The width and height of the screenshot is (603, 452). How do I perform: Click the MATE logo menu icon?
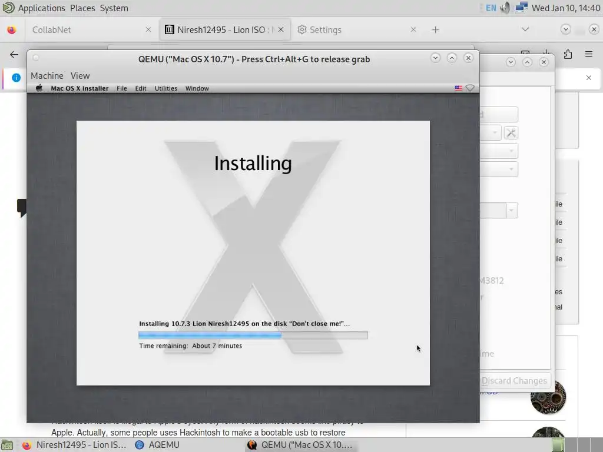click(8, 8)
